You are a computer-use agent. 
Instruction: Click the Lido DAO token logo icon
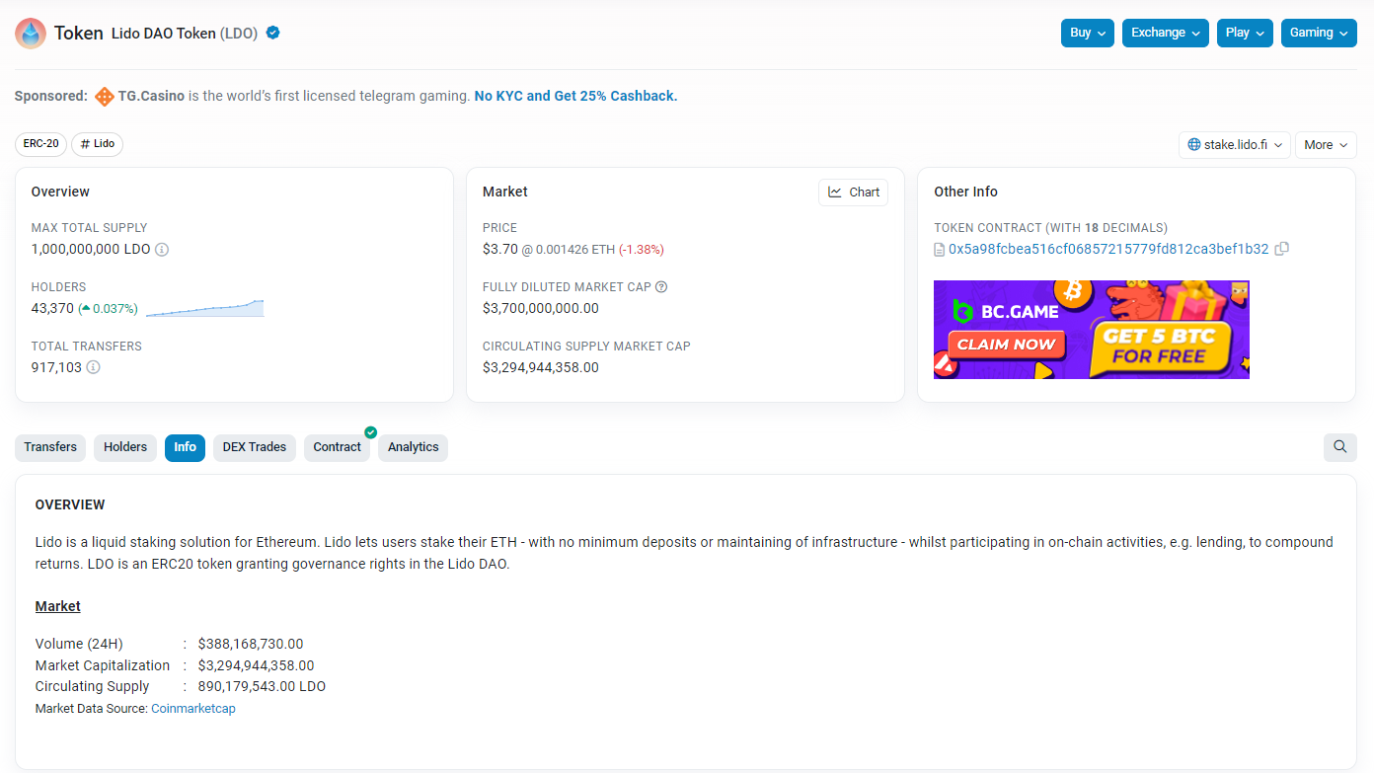[31, 34]
